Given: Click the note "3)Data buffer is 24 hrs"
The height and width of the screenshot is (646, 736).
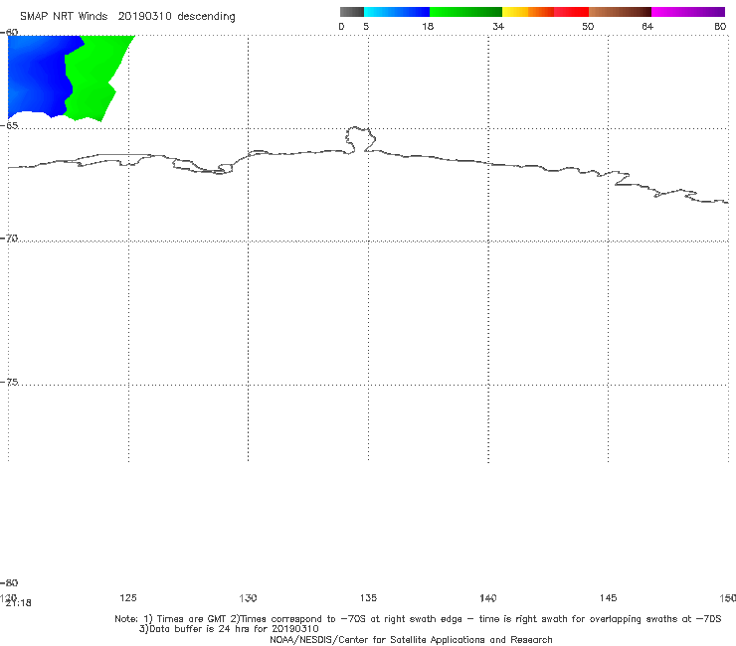Looking at the screenshot, I should 229,629.
